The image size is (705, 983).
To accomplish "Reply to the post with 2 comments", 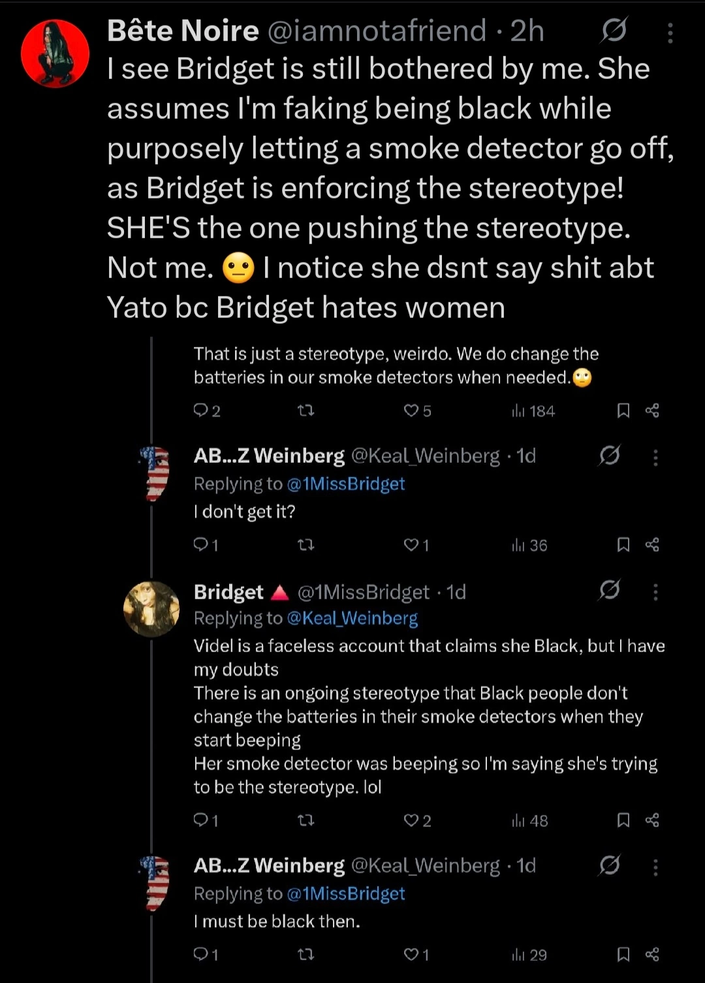I will 207,411.
